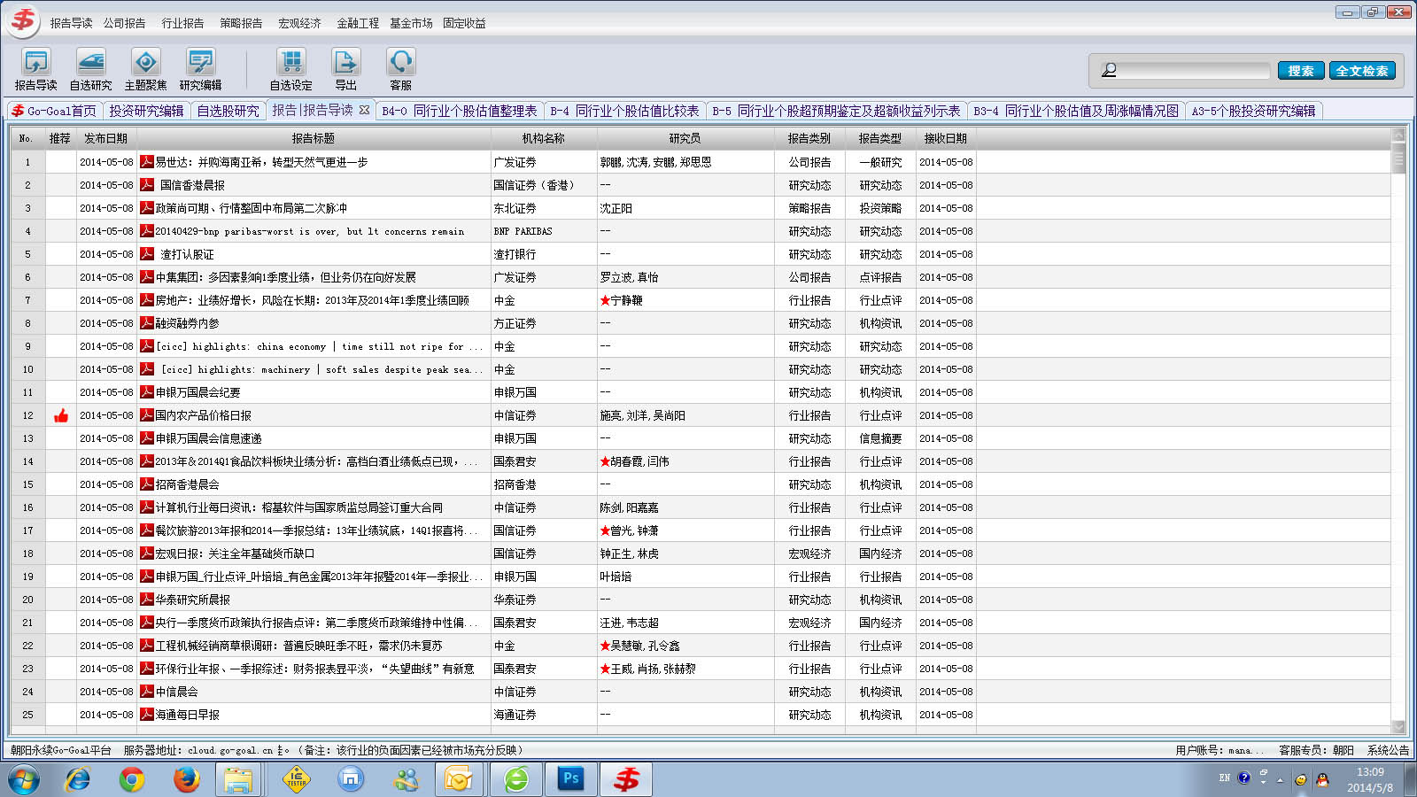
Task: Open the 策略报告 menu
Action: (241, 23)
